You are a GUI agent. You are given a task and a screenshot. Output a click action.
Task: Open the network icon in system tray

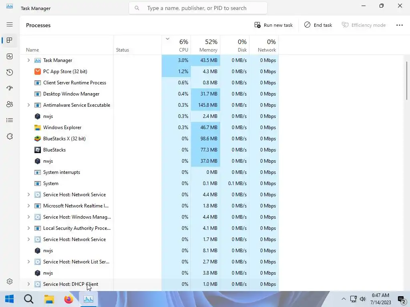click(x=354, y=299)
